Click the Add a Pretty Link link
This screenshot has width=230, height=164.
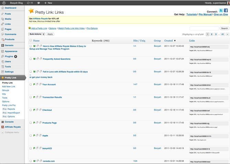click(x=39, y=28)
